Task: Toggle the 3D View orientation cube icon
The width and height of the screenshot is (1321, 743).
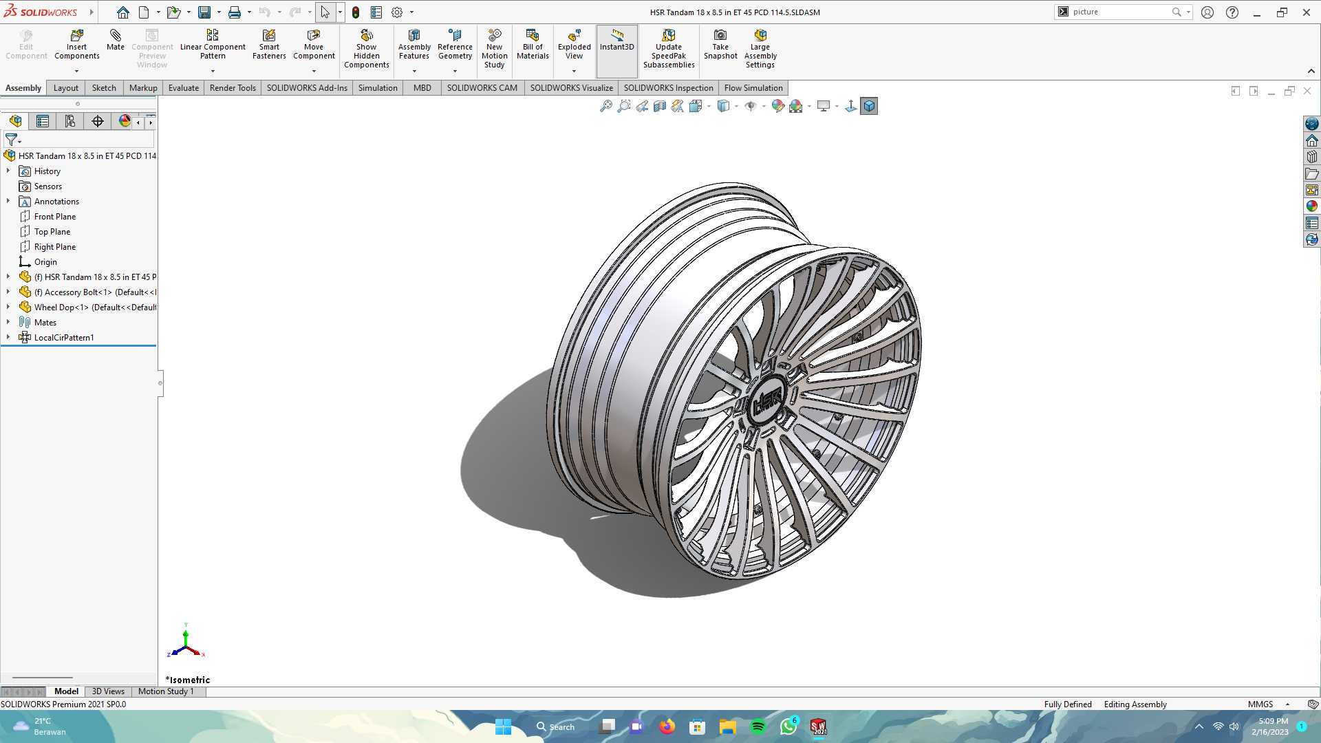Action: (x=869, y=106)
